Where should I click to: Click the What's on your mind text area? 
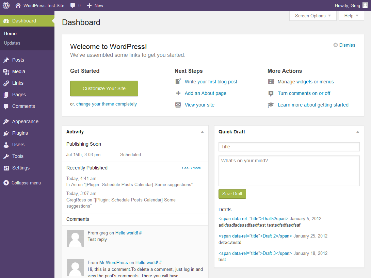coord(289,171)
